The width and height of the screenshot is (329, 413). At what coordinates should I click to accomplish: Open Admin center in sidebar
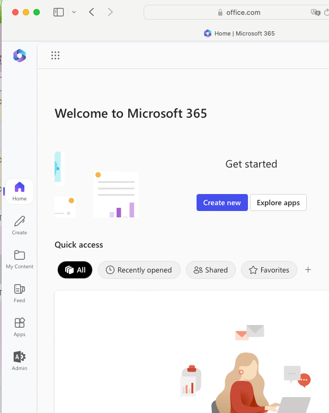(20, 361)
